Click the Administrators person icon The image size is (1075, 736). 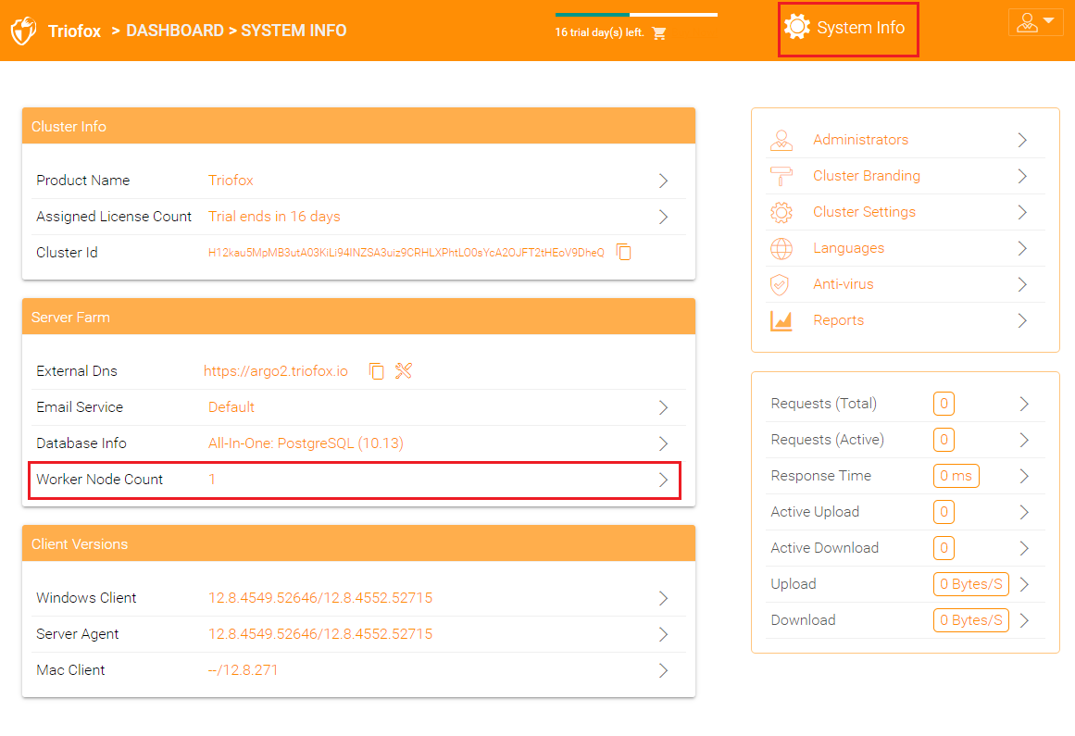point(781,140)
